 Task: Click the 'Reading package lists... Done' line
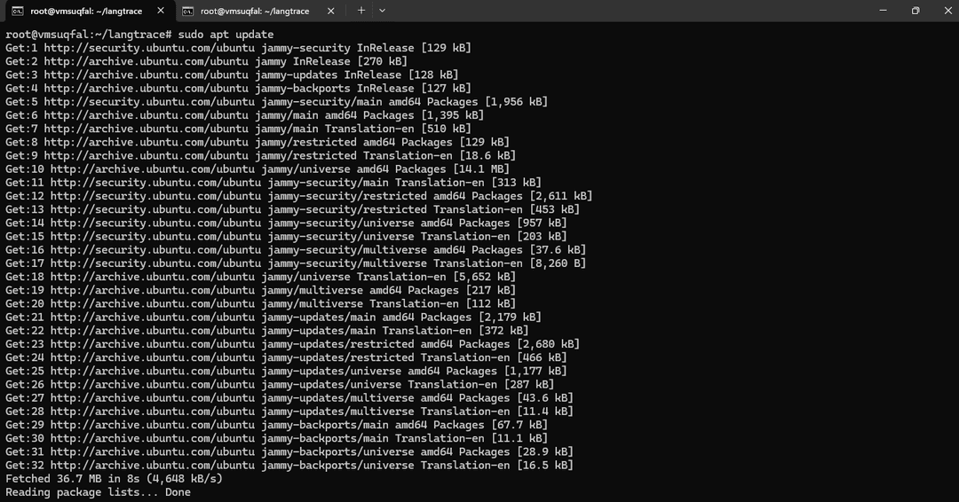click(x=98, y=492)
